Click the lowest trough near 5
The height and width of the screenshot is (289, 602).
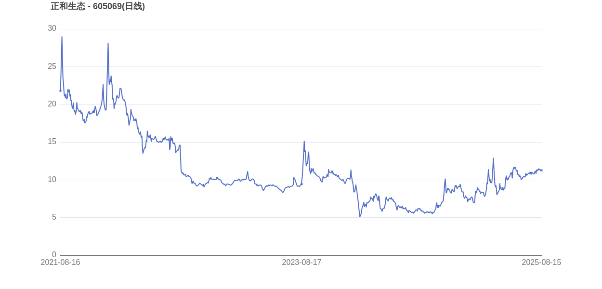coord(360,216)
